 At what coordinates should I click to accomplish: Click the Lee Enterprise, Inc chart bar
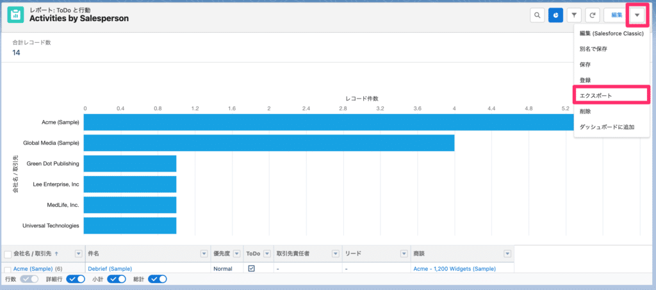130,184
